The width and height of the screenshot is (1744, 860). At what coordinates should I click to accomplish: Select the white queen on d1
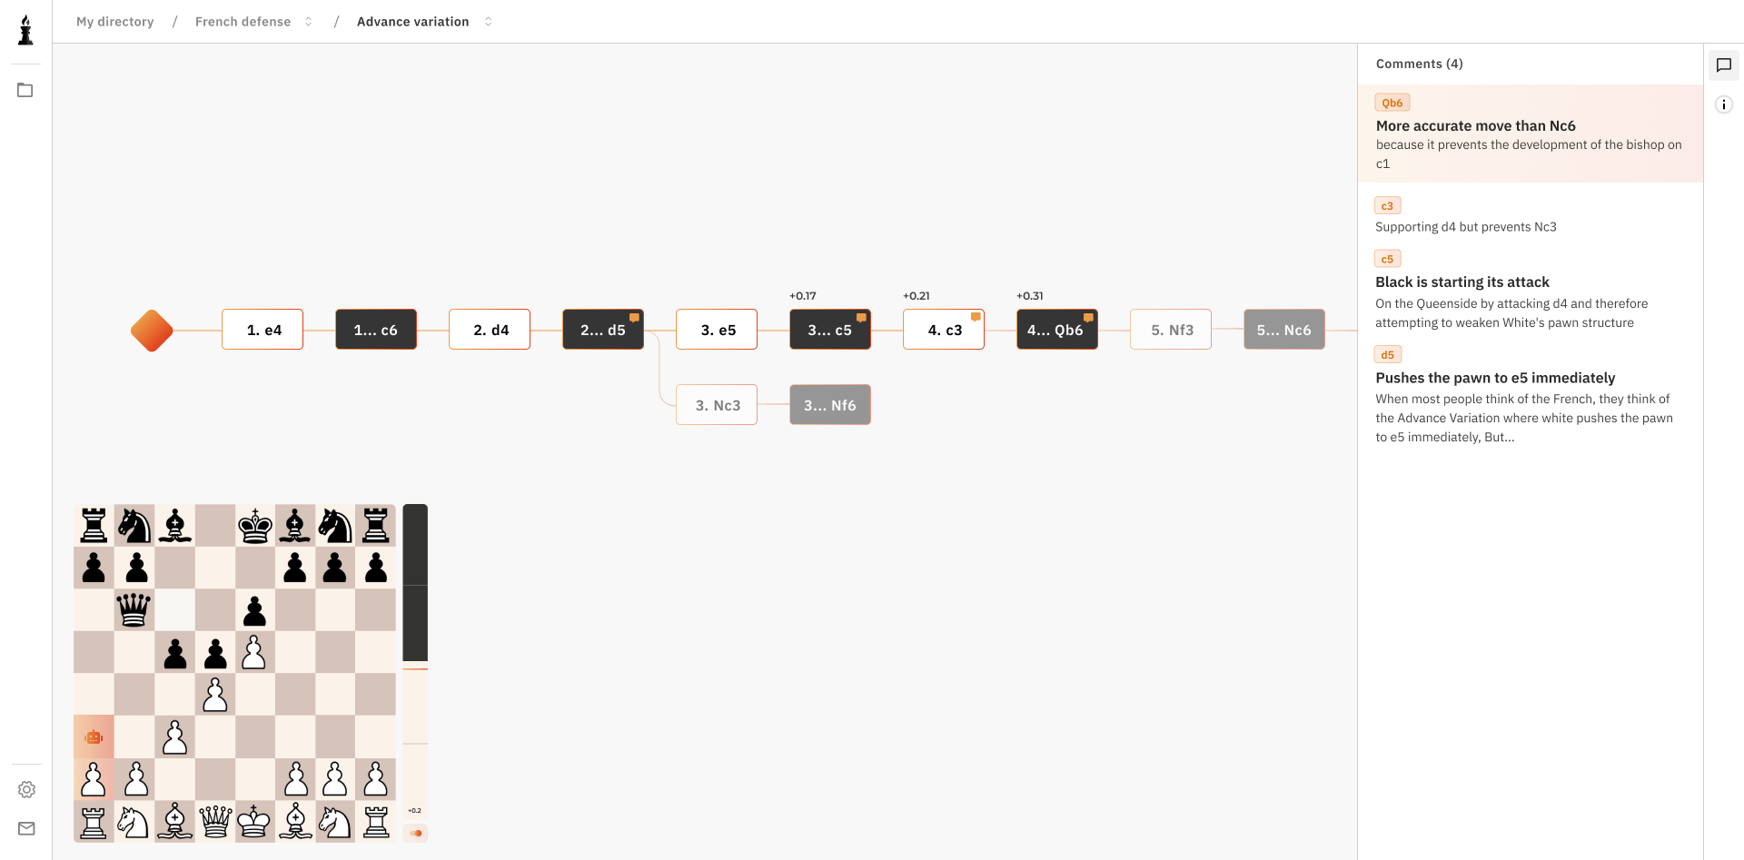pyautogui.click(x=215, y=821)
